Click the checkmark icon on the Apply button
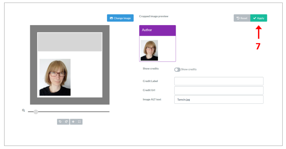 click(x=254, y=18)
